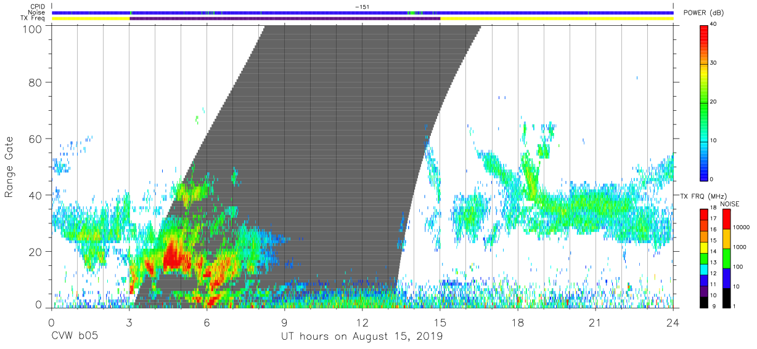This screenshot has width=757, height=349.
Task: Pick the purple segment of TX FRQ bar
Action: tap(704, 291)
